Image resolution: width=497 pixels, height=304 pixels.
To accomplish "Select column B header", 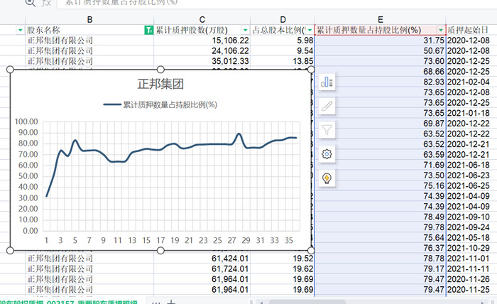I will (89, 18).
